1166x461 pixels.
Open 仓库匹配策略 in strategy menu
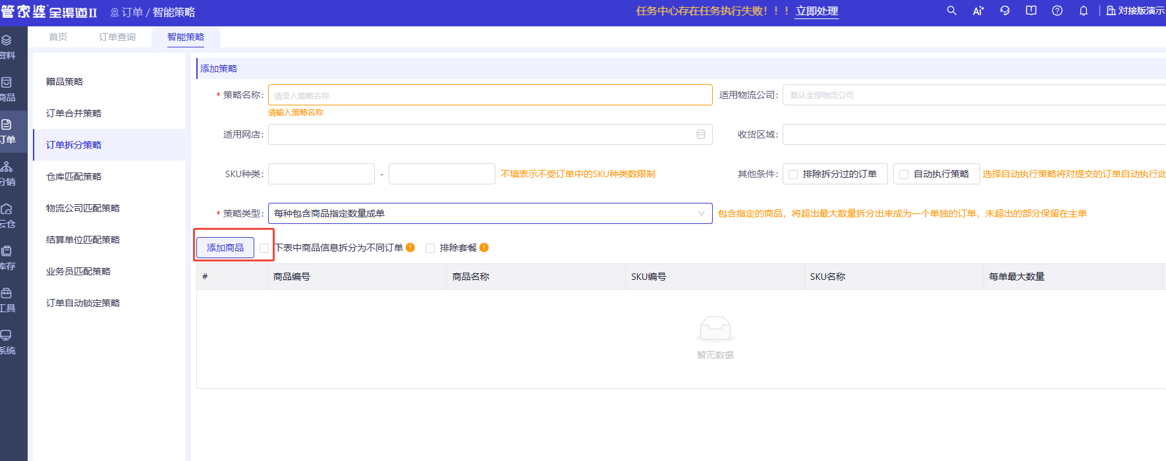point(109,176)
